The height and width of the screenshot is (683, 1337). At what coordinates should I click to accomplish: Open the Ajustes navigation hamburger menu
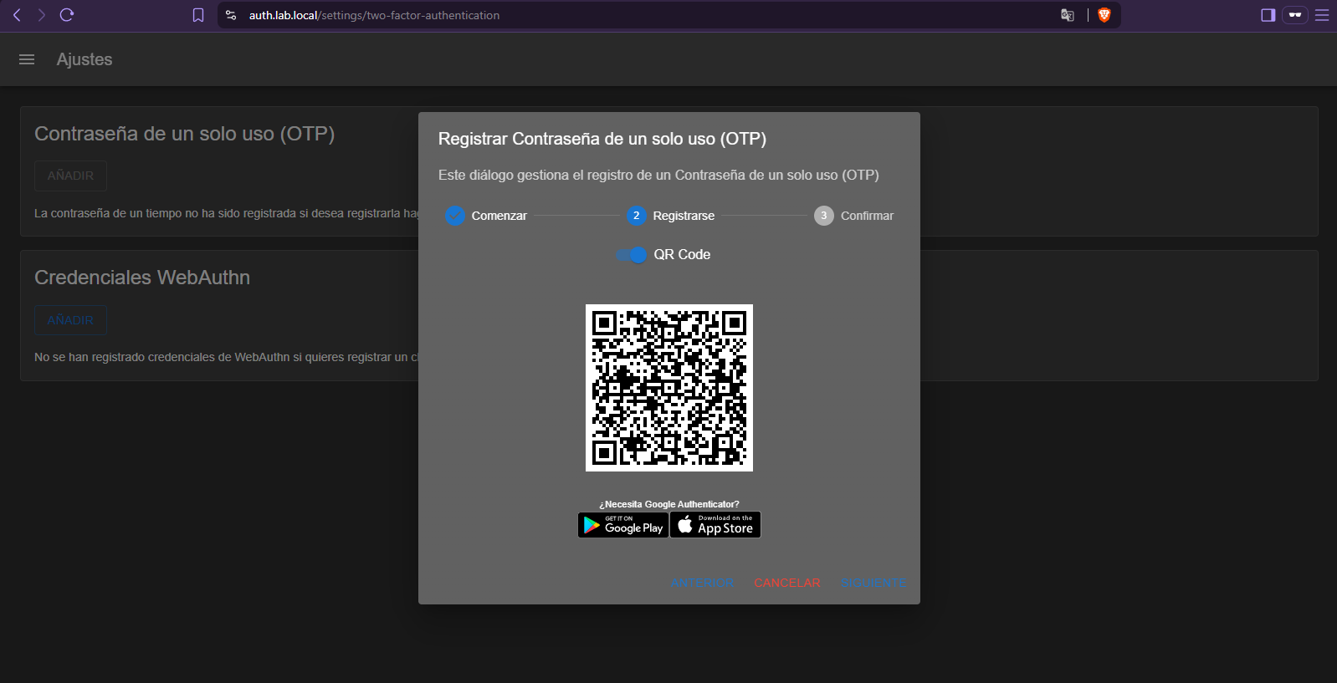(x=27, y=59)
